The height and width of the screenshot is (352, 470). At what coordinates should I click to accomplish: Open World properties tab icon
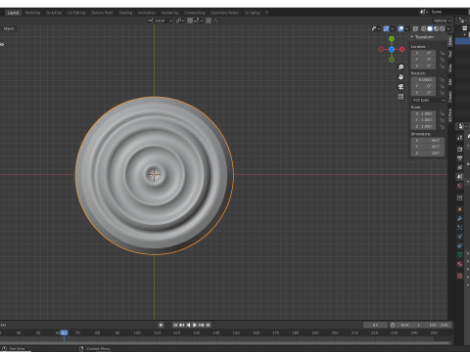tap(460, 186)
